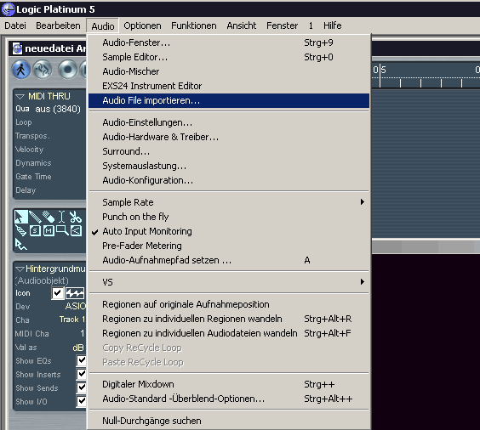Click the waveform icon of the audio object
The image size is (480, 430).
(x=75, y=293)
